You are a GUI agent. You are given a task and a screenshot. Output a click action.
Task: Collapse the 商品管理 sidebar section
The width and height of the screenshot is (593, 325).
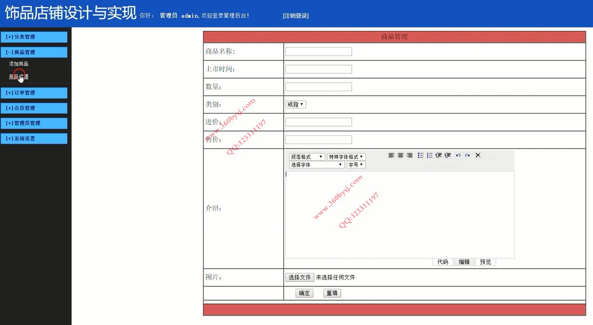pos(34,52)
